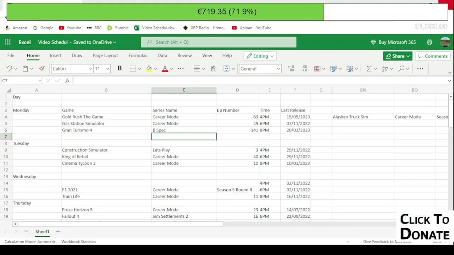Expand the font size 11 dropdown
The width and height of the screenshot is (454, 255).
tap(107, 69)
